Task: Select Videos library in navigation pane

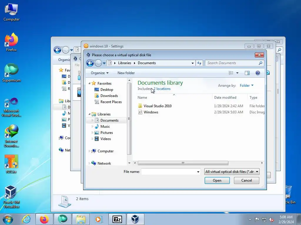Action: tap(103, 139)
